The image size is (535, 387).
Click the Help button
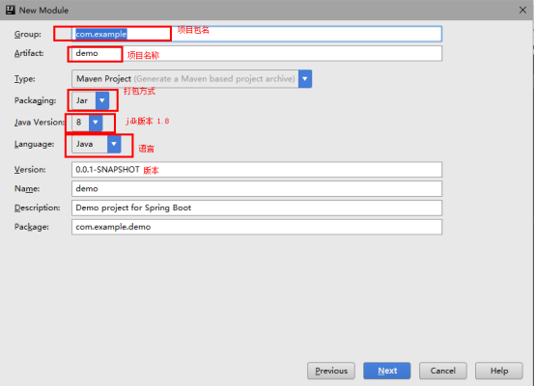tap(499, 371)
